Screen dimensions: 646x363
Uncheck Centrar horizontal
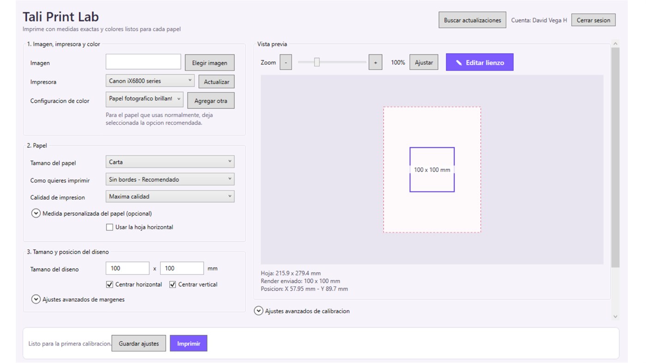tap(109, 285)
